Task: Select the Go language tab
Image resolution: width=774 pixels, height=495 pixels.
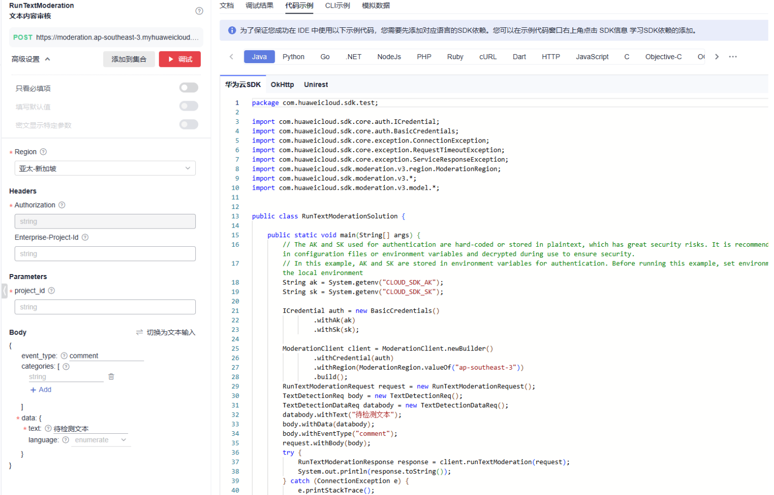Action: pyautogui.click(x=325, y=57)
